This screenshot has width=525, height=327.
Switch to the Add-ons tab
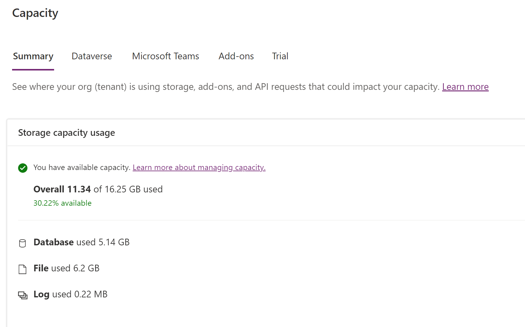pyautogui.click(x=236, y=56)
